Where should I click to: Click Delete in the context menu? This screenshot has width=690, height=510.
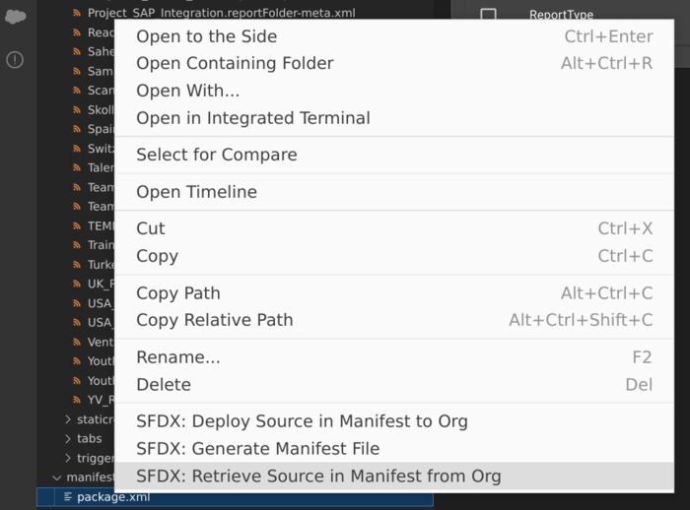(164, 384)
